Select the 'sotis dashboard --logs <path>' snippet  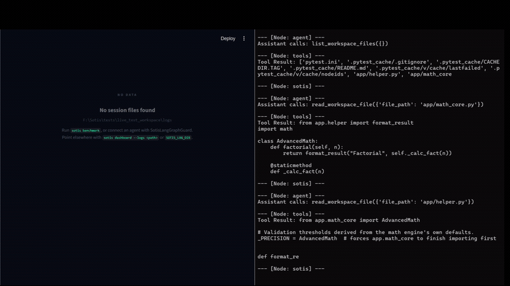(x=131, y=138)
